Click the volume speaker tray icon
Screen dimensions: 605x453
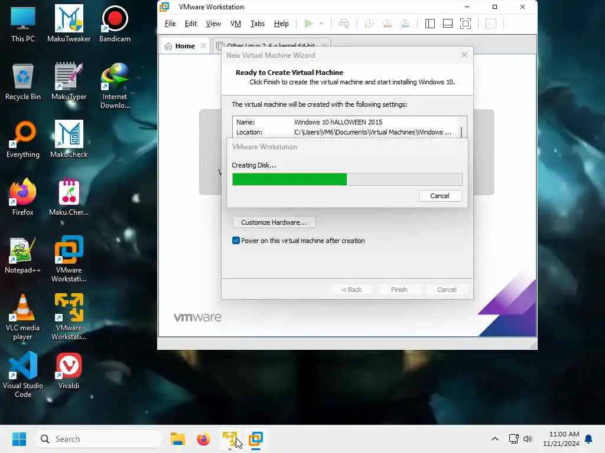528,439
